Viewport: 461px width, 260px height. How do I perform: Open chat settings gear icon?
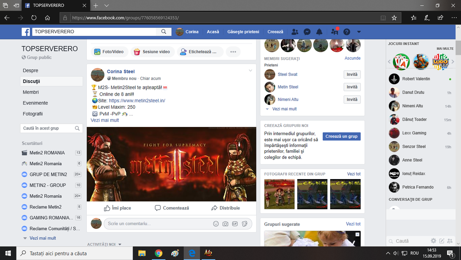[434, 241]
